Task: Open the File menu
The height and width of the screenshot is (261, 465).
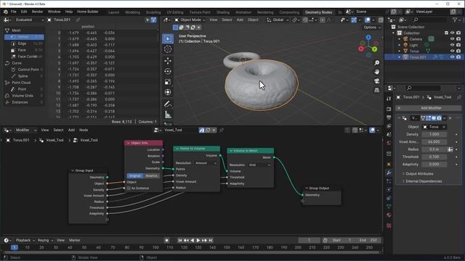Action: click(x=13, y=12)
